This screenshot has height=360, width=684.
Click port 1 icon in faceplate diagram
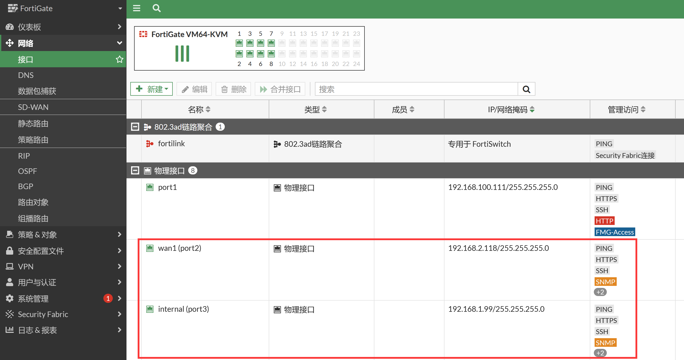pyautogui.click(x=239, y=43)
